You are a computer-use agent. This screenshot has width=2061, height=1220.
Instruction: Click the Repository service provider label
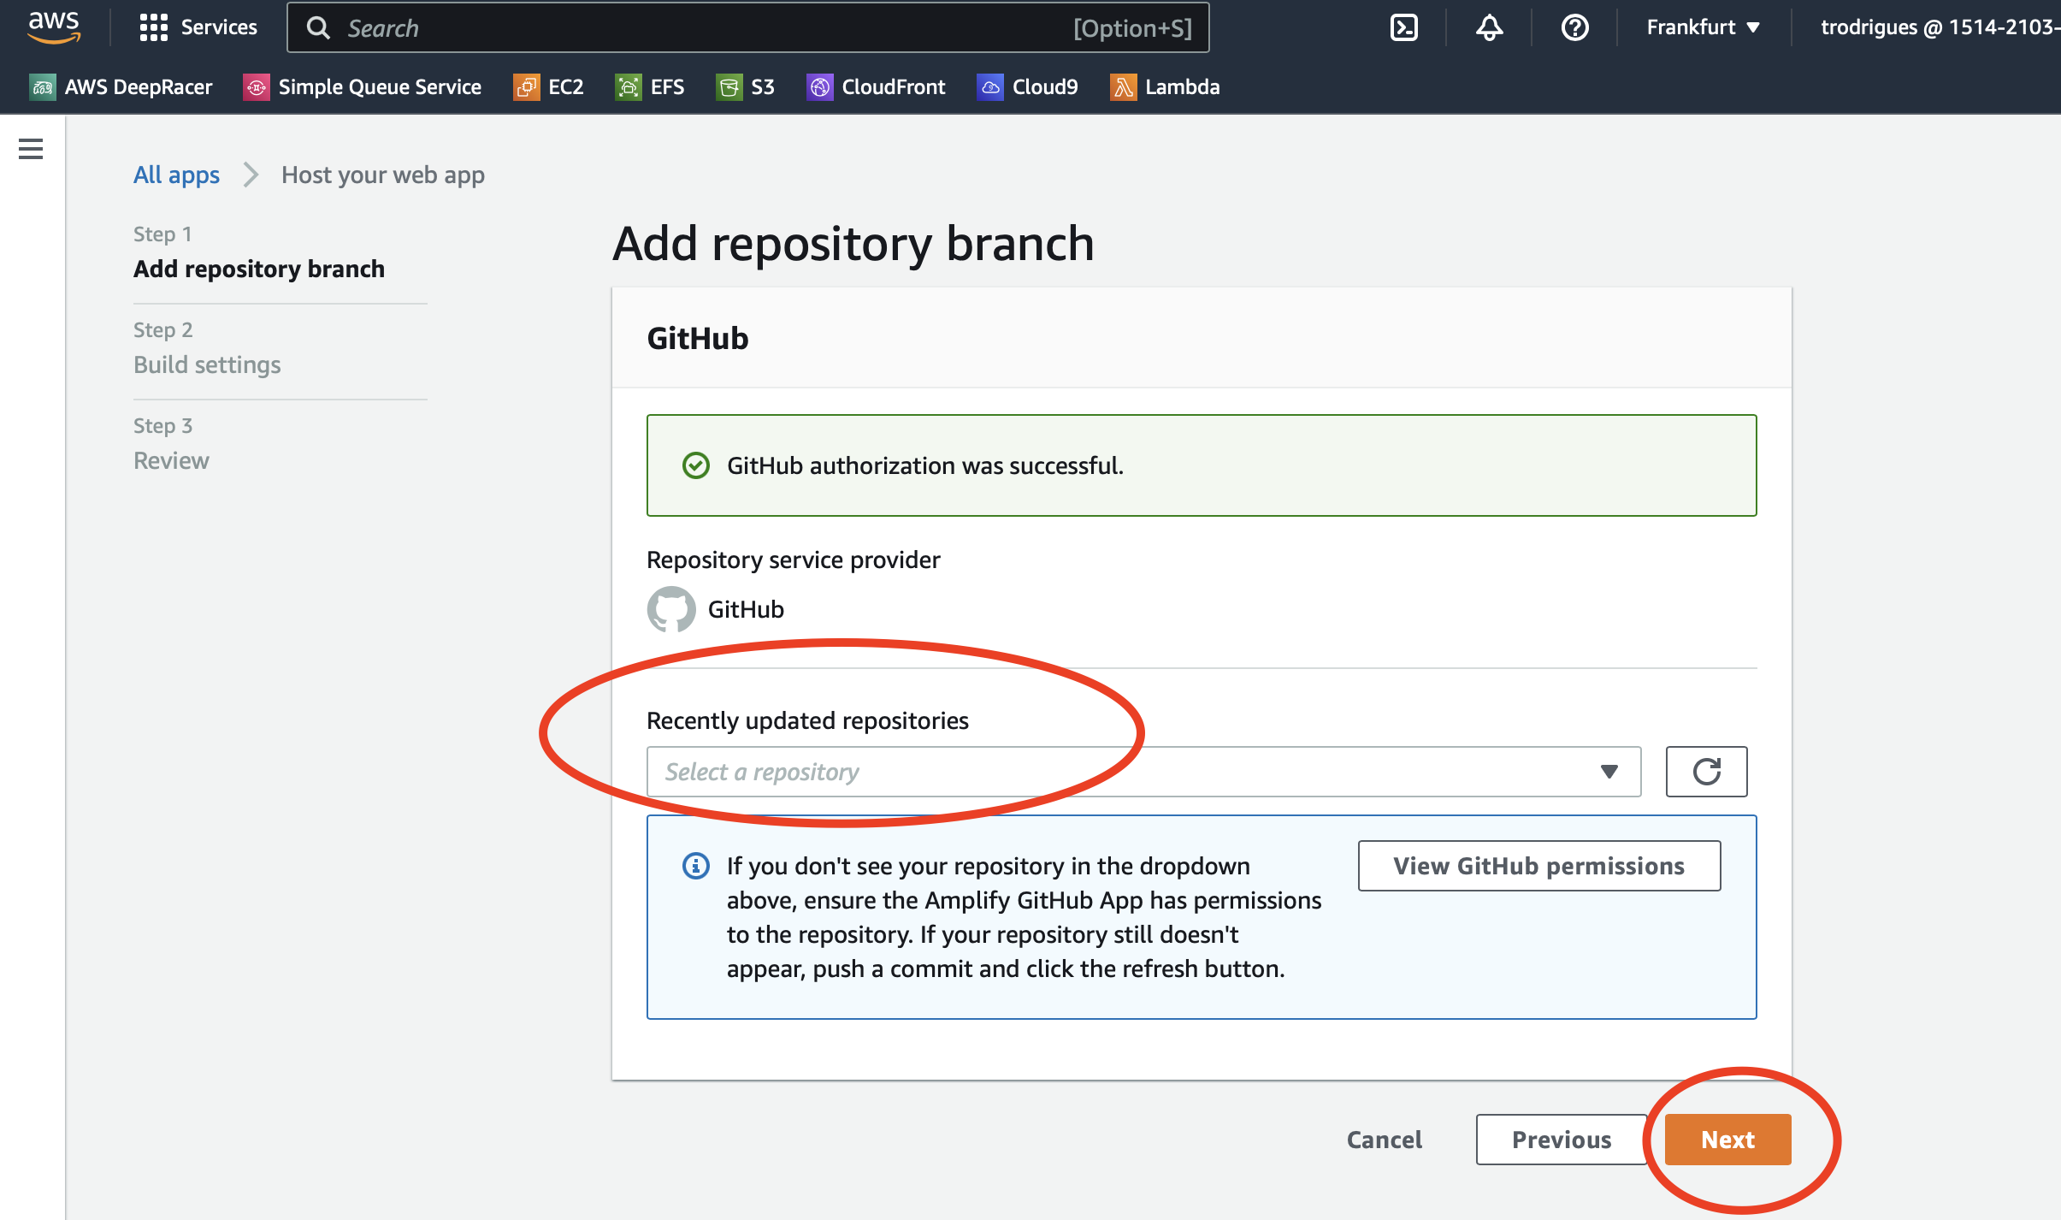click(794, 560)
